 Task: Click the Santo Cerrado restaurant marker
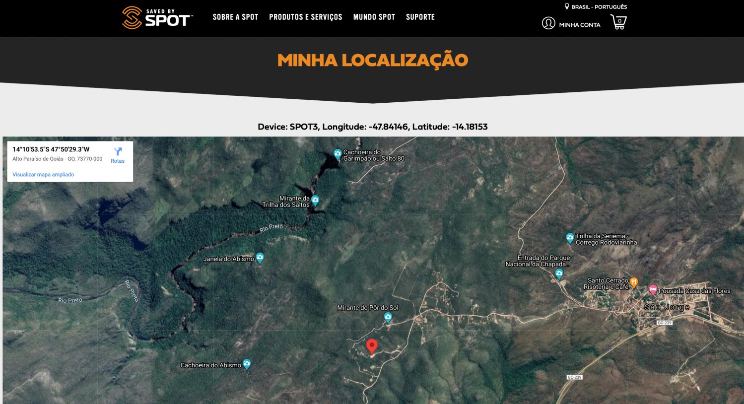click(634, 283)
